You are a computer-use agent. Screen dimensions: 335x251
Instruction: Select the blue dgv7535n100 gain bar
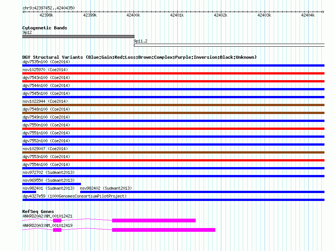[173, 65]
